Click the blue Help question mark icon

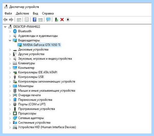[35, 20]
